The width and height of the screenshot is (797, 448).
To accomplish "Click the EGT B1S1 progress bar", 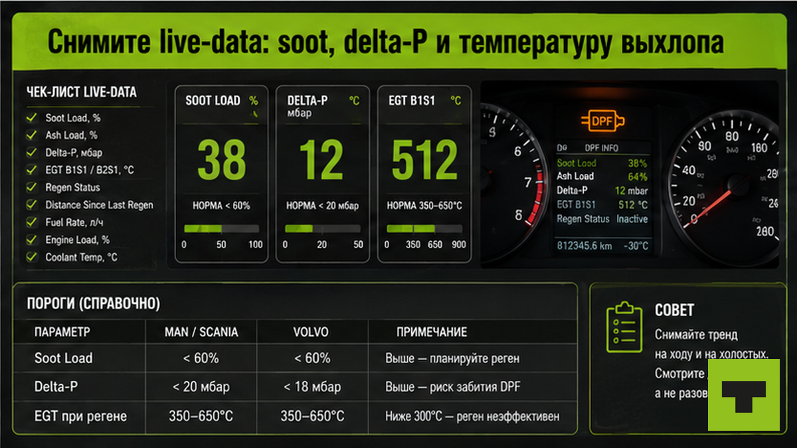I will (424, 228).
